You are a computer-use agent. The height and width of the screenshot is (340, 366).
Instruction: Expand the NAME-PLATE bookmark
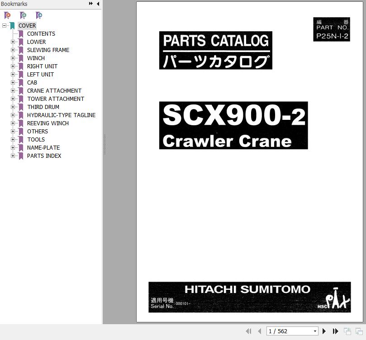(x=13, y=147)
